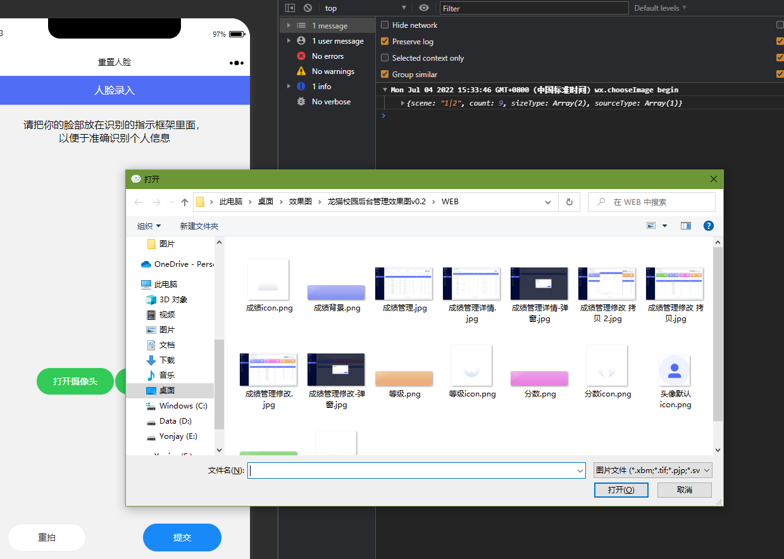The height and width of the screenshot is (559, 784).
Task: Open the 组织 dropdown menu
Action: [149, 226]
